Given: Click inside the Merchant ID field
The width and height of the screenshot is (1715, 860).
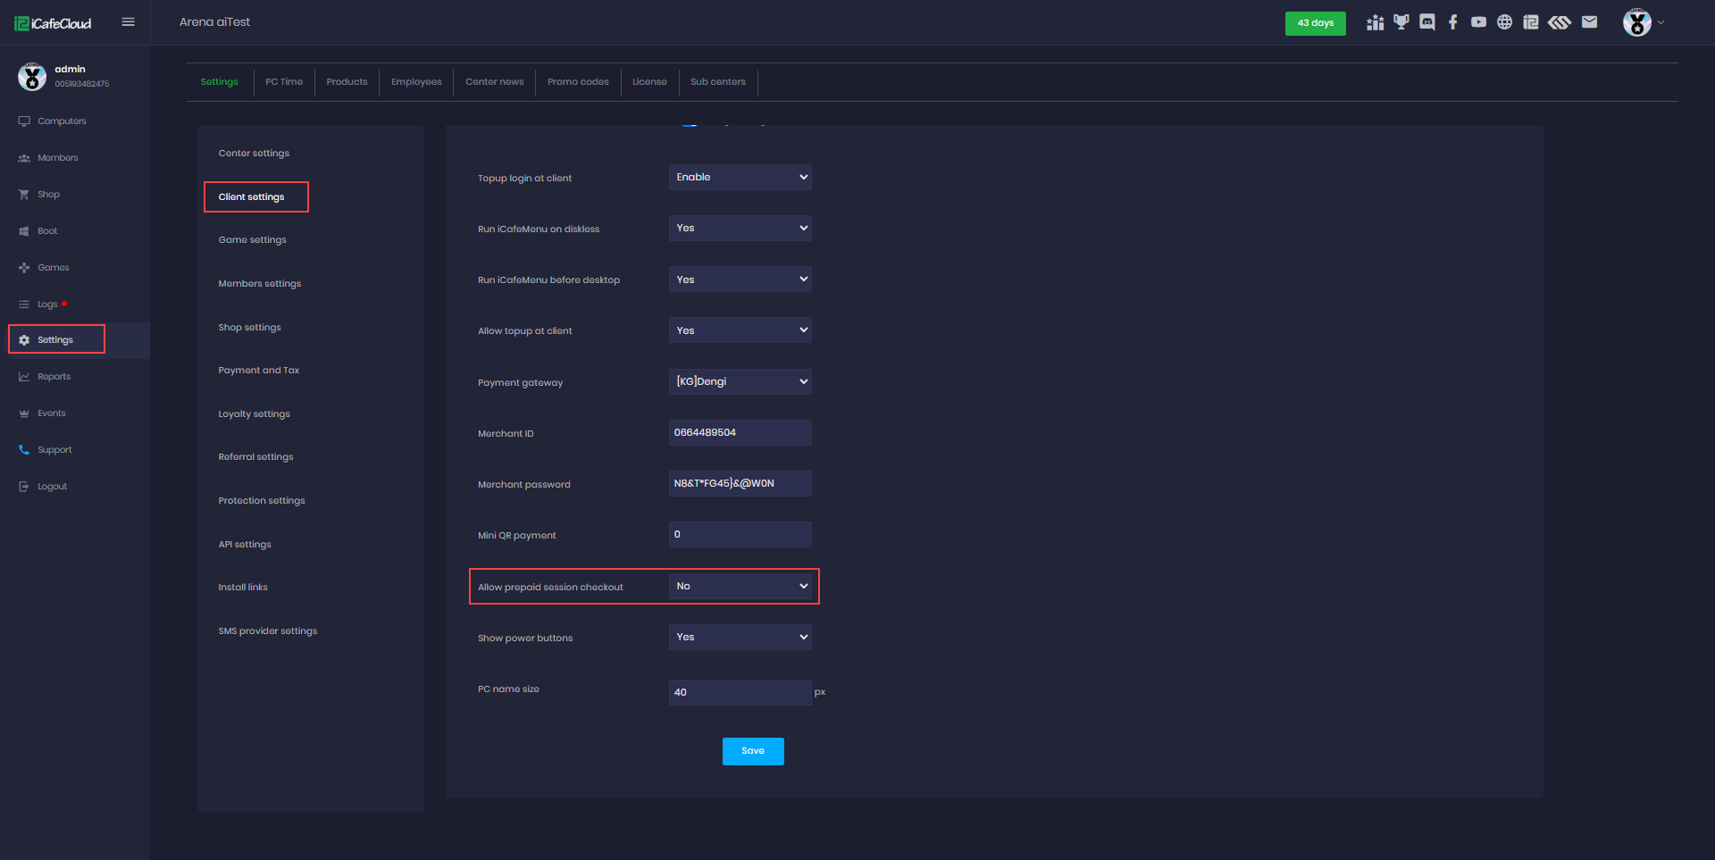Looking at the screenshot, I should [740, 432].
